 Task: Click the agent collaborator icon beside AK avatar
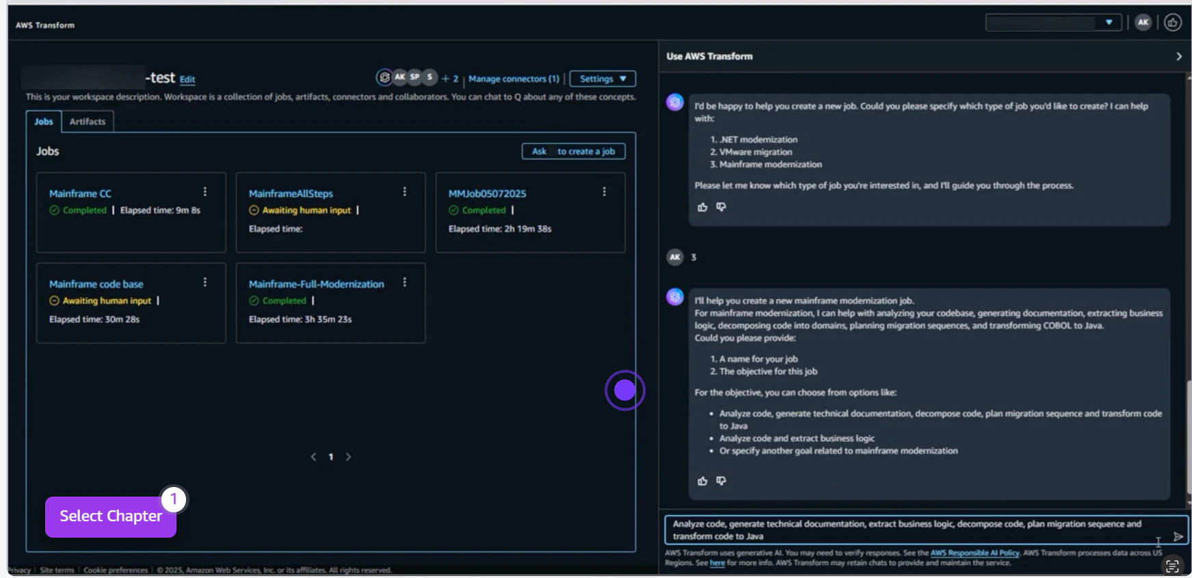[x=384, y=77]
